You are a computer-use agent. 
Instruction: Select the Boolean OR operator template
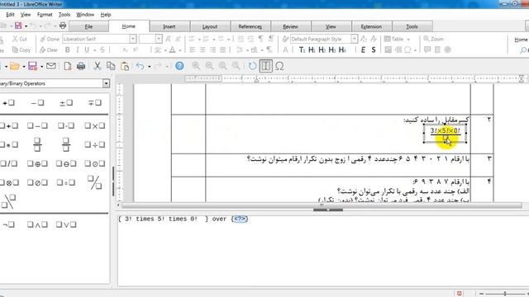(66, 224)
